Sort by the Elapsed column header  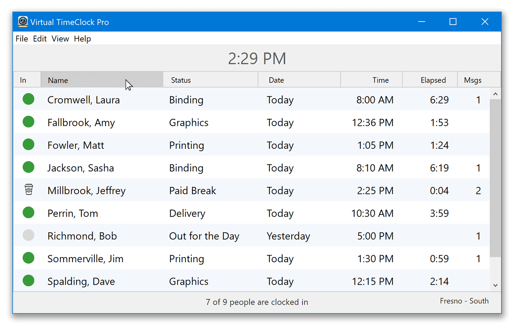coord(430,80)
